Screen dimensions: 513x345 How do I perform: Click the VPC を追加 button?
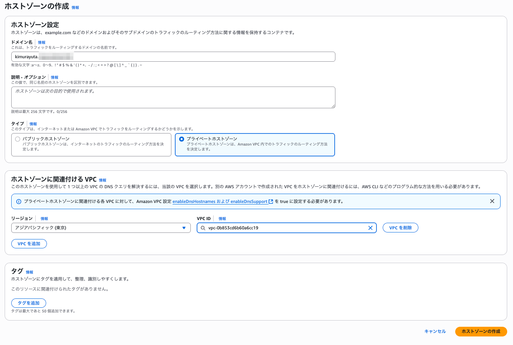[x=29, y=244]
